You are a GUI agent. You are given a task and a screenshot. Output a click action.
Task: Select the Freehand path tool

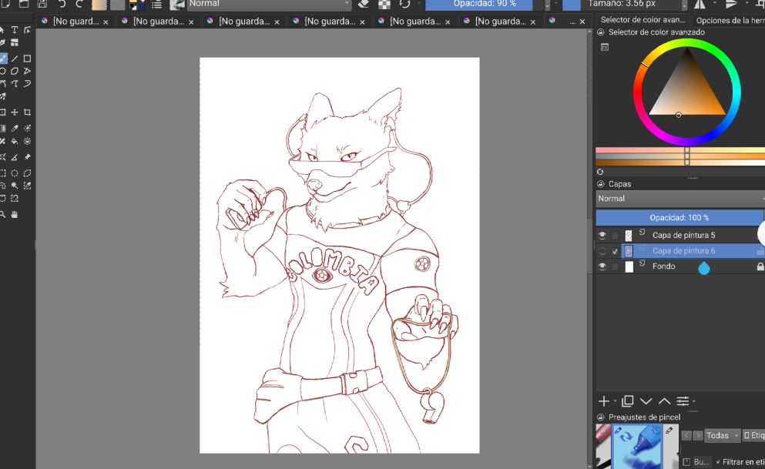point(15,84)
